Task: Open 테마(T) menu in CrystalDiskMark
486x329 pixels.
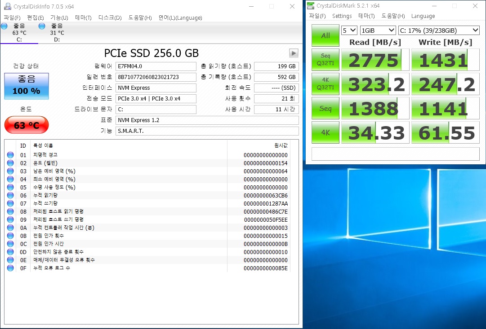Action: (366, 16)
